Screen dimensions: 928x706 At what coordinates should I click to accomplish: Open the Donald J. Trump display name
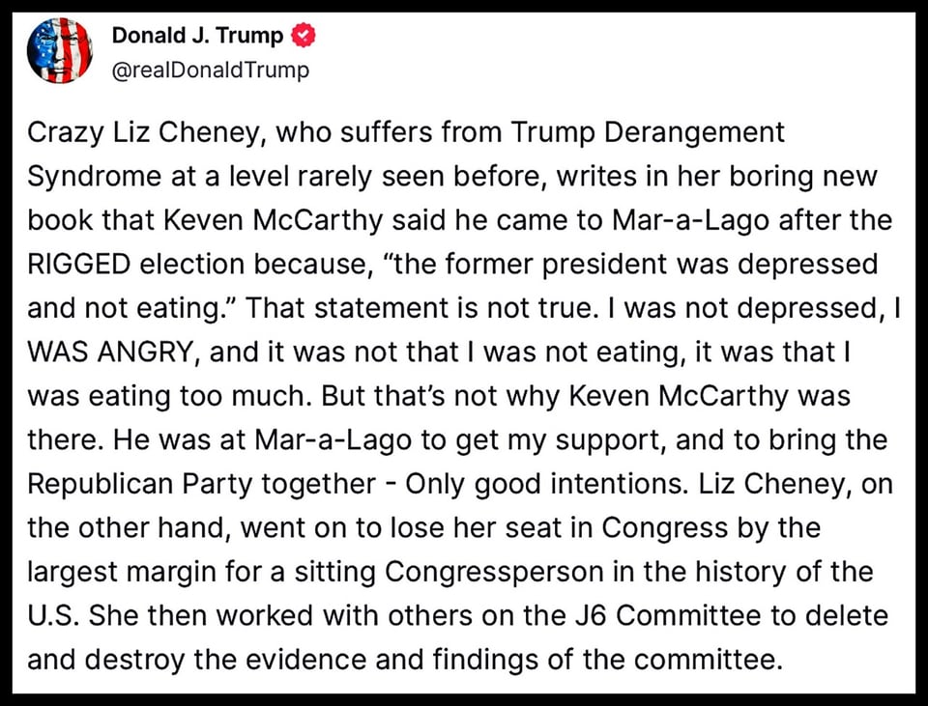click(198, 37)
